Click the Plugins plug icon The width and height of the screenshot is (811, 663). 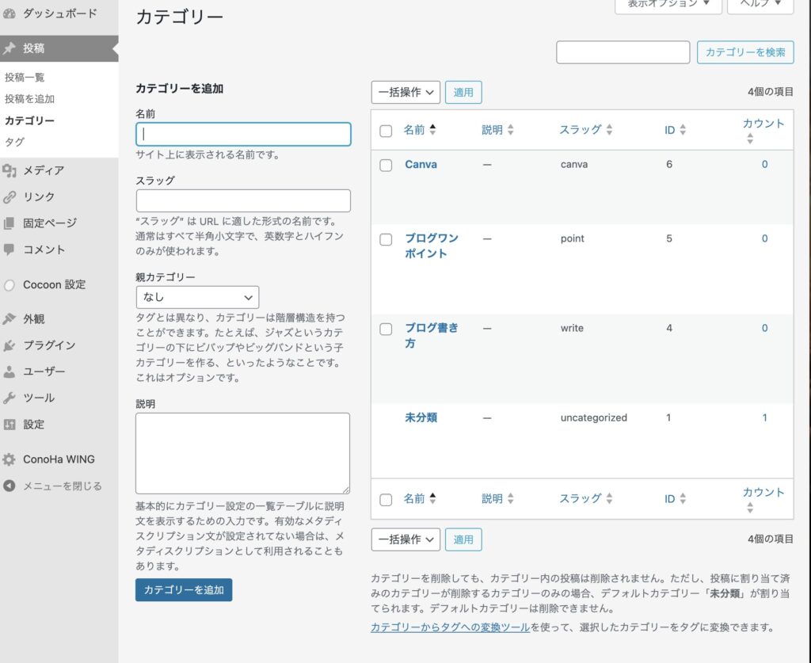[x=10, y=345]
